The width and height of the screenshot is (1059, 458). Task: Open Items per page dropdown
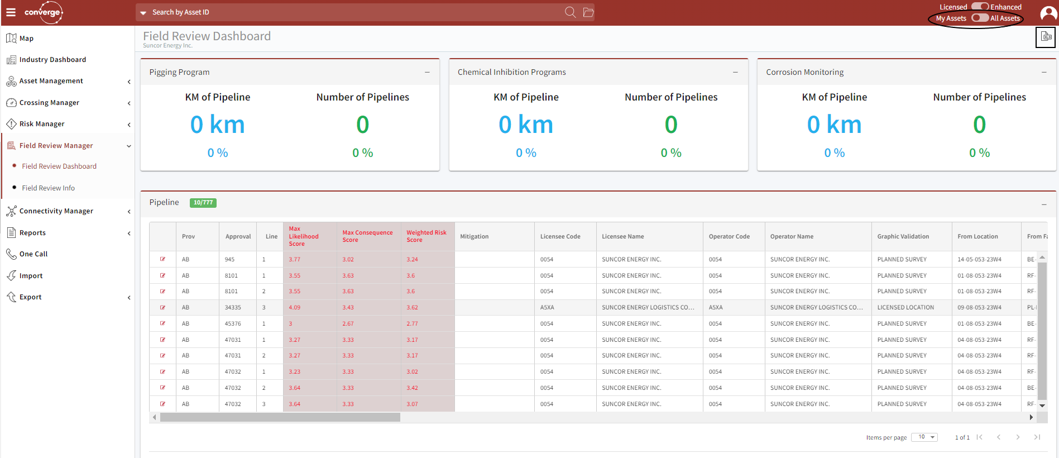(924, 437)
